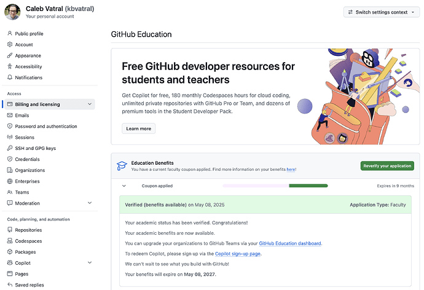Open Packages settings

(x=25, y=252)
